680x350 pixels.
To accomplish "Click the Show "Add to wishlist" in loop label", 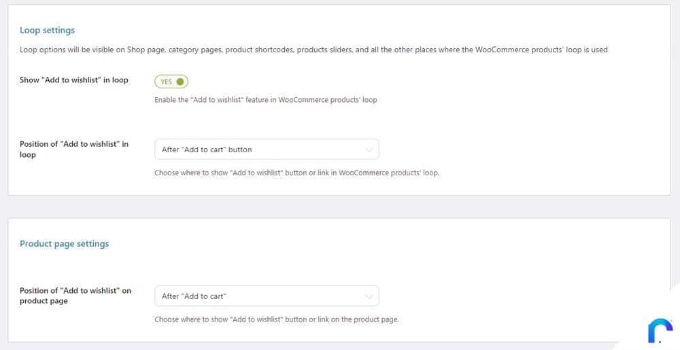I will pyautogui.click(x=73, y=80).
